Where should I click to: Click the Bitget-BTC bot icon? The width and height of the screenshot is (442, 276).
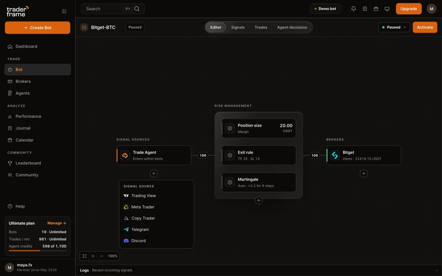[x=84, y=27]
